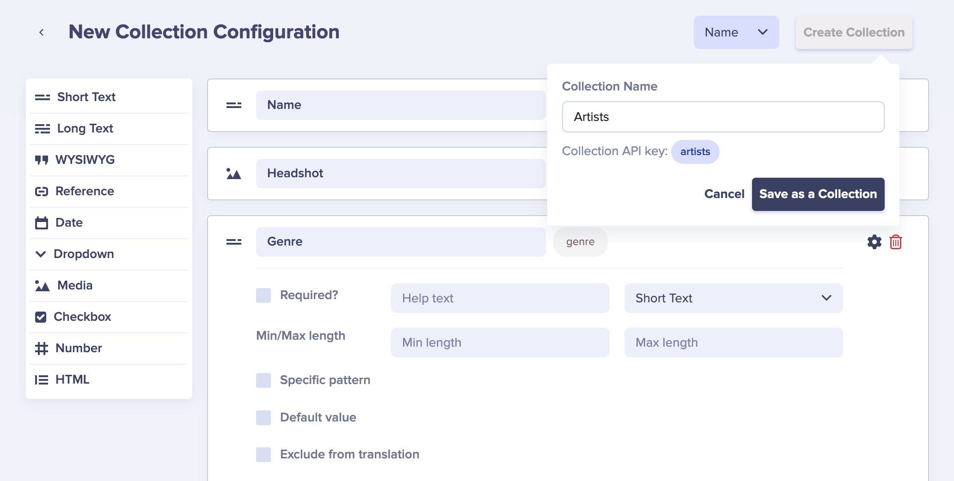The image size is (954, 481).
Task: Click the Headshot field media icon
Action: click(x=234, y=174)
